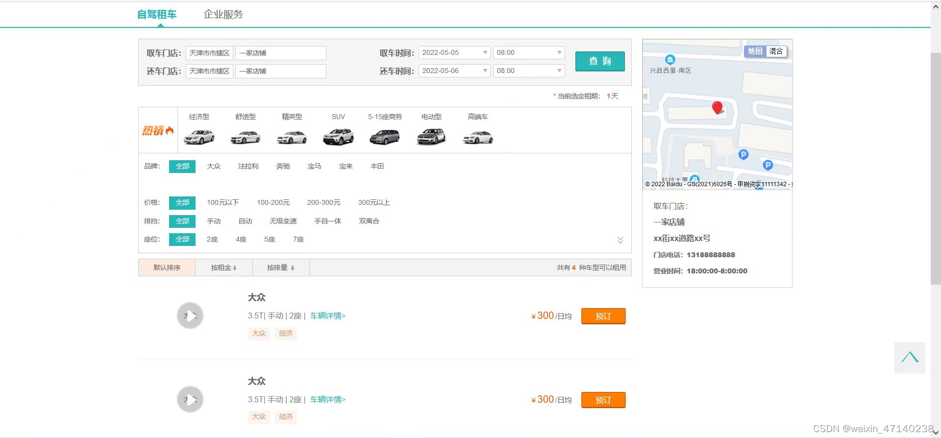The height and width of the screenshot is (438, 941).
Task: Filter price 300元以上
Action: 374,203
